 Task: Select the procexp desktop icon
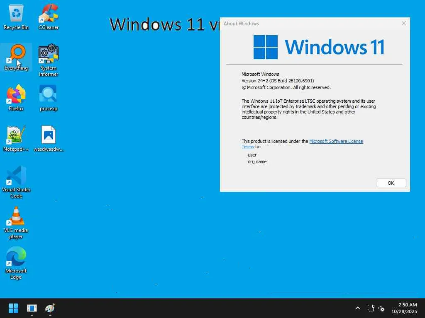(49, 98)
